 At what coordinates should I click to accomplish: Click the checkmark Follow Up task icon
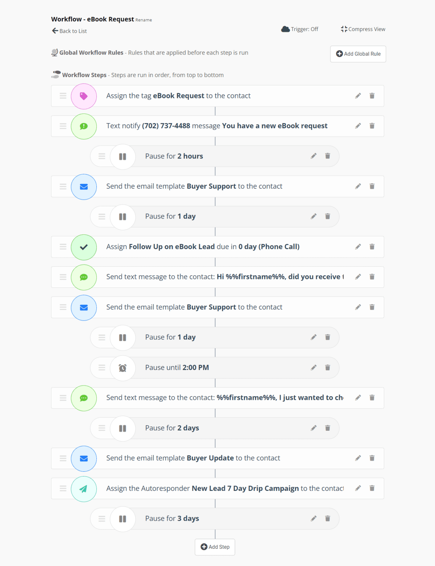click(x=84, y=247)
